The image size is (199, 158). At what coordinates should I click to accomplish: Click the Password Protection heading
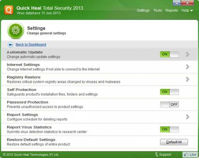point(27,102)
